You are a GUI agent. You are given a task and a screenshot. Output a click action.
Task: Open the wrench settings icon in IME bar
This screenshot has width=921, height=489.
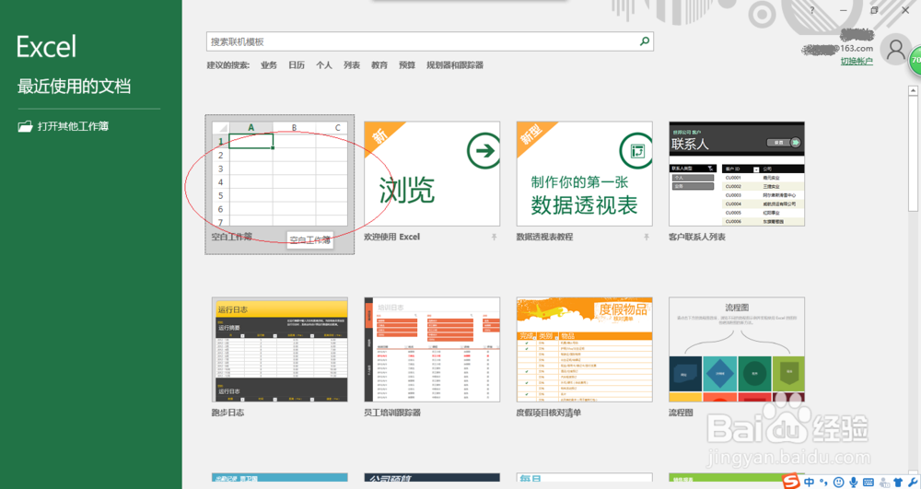click(912, 482)
